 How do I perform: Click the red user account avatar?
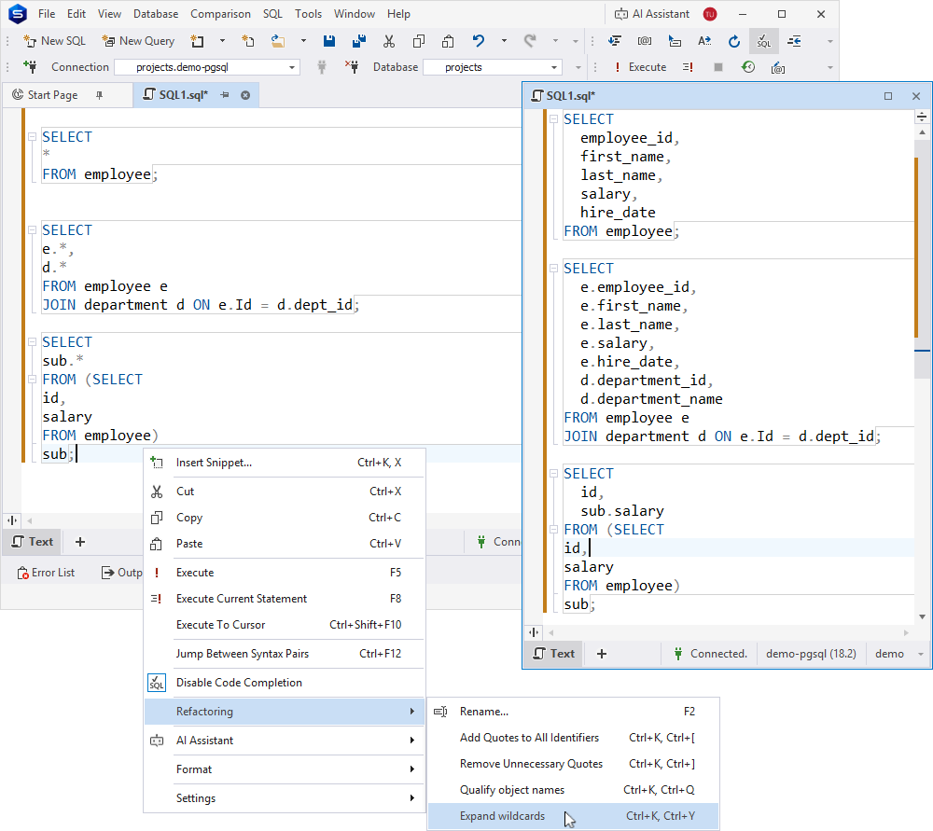click(x=710, y=14)
